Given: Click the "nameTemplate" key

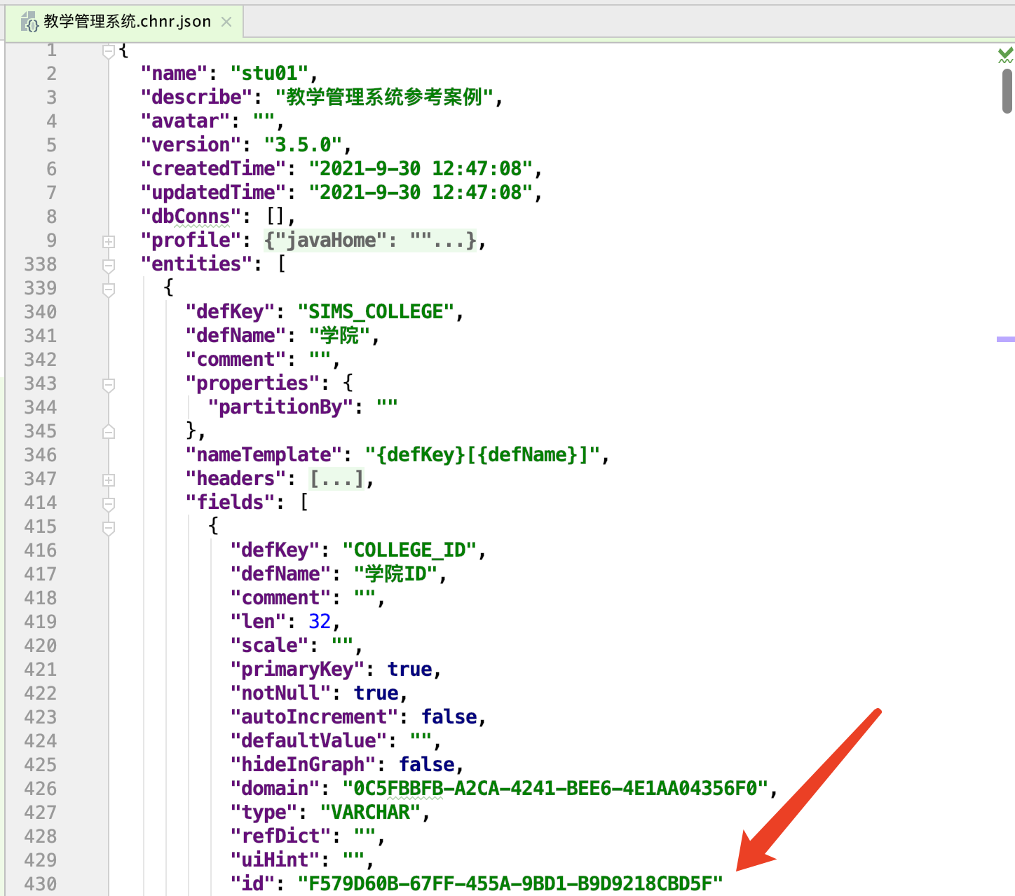Looking at the screenshot, I should (264, 455).
